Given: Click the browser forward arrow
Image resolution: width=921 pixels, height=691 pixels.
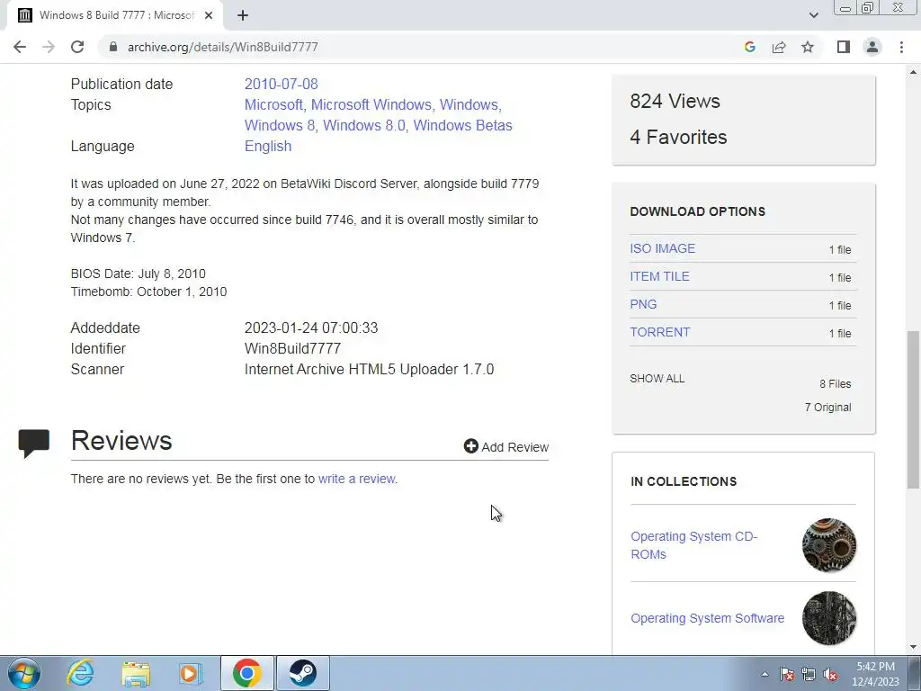Looking at the screenshot, I should point(49,47).
